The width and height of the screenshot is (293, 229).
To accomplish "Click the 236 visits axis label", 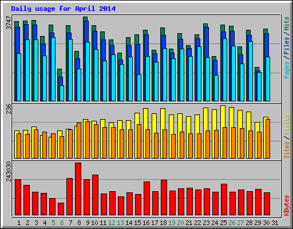I will click(9, 109).
